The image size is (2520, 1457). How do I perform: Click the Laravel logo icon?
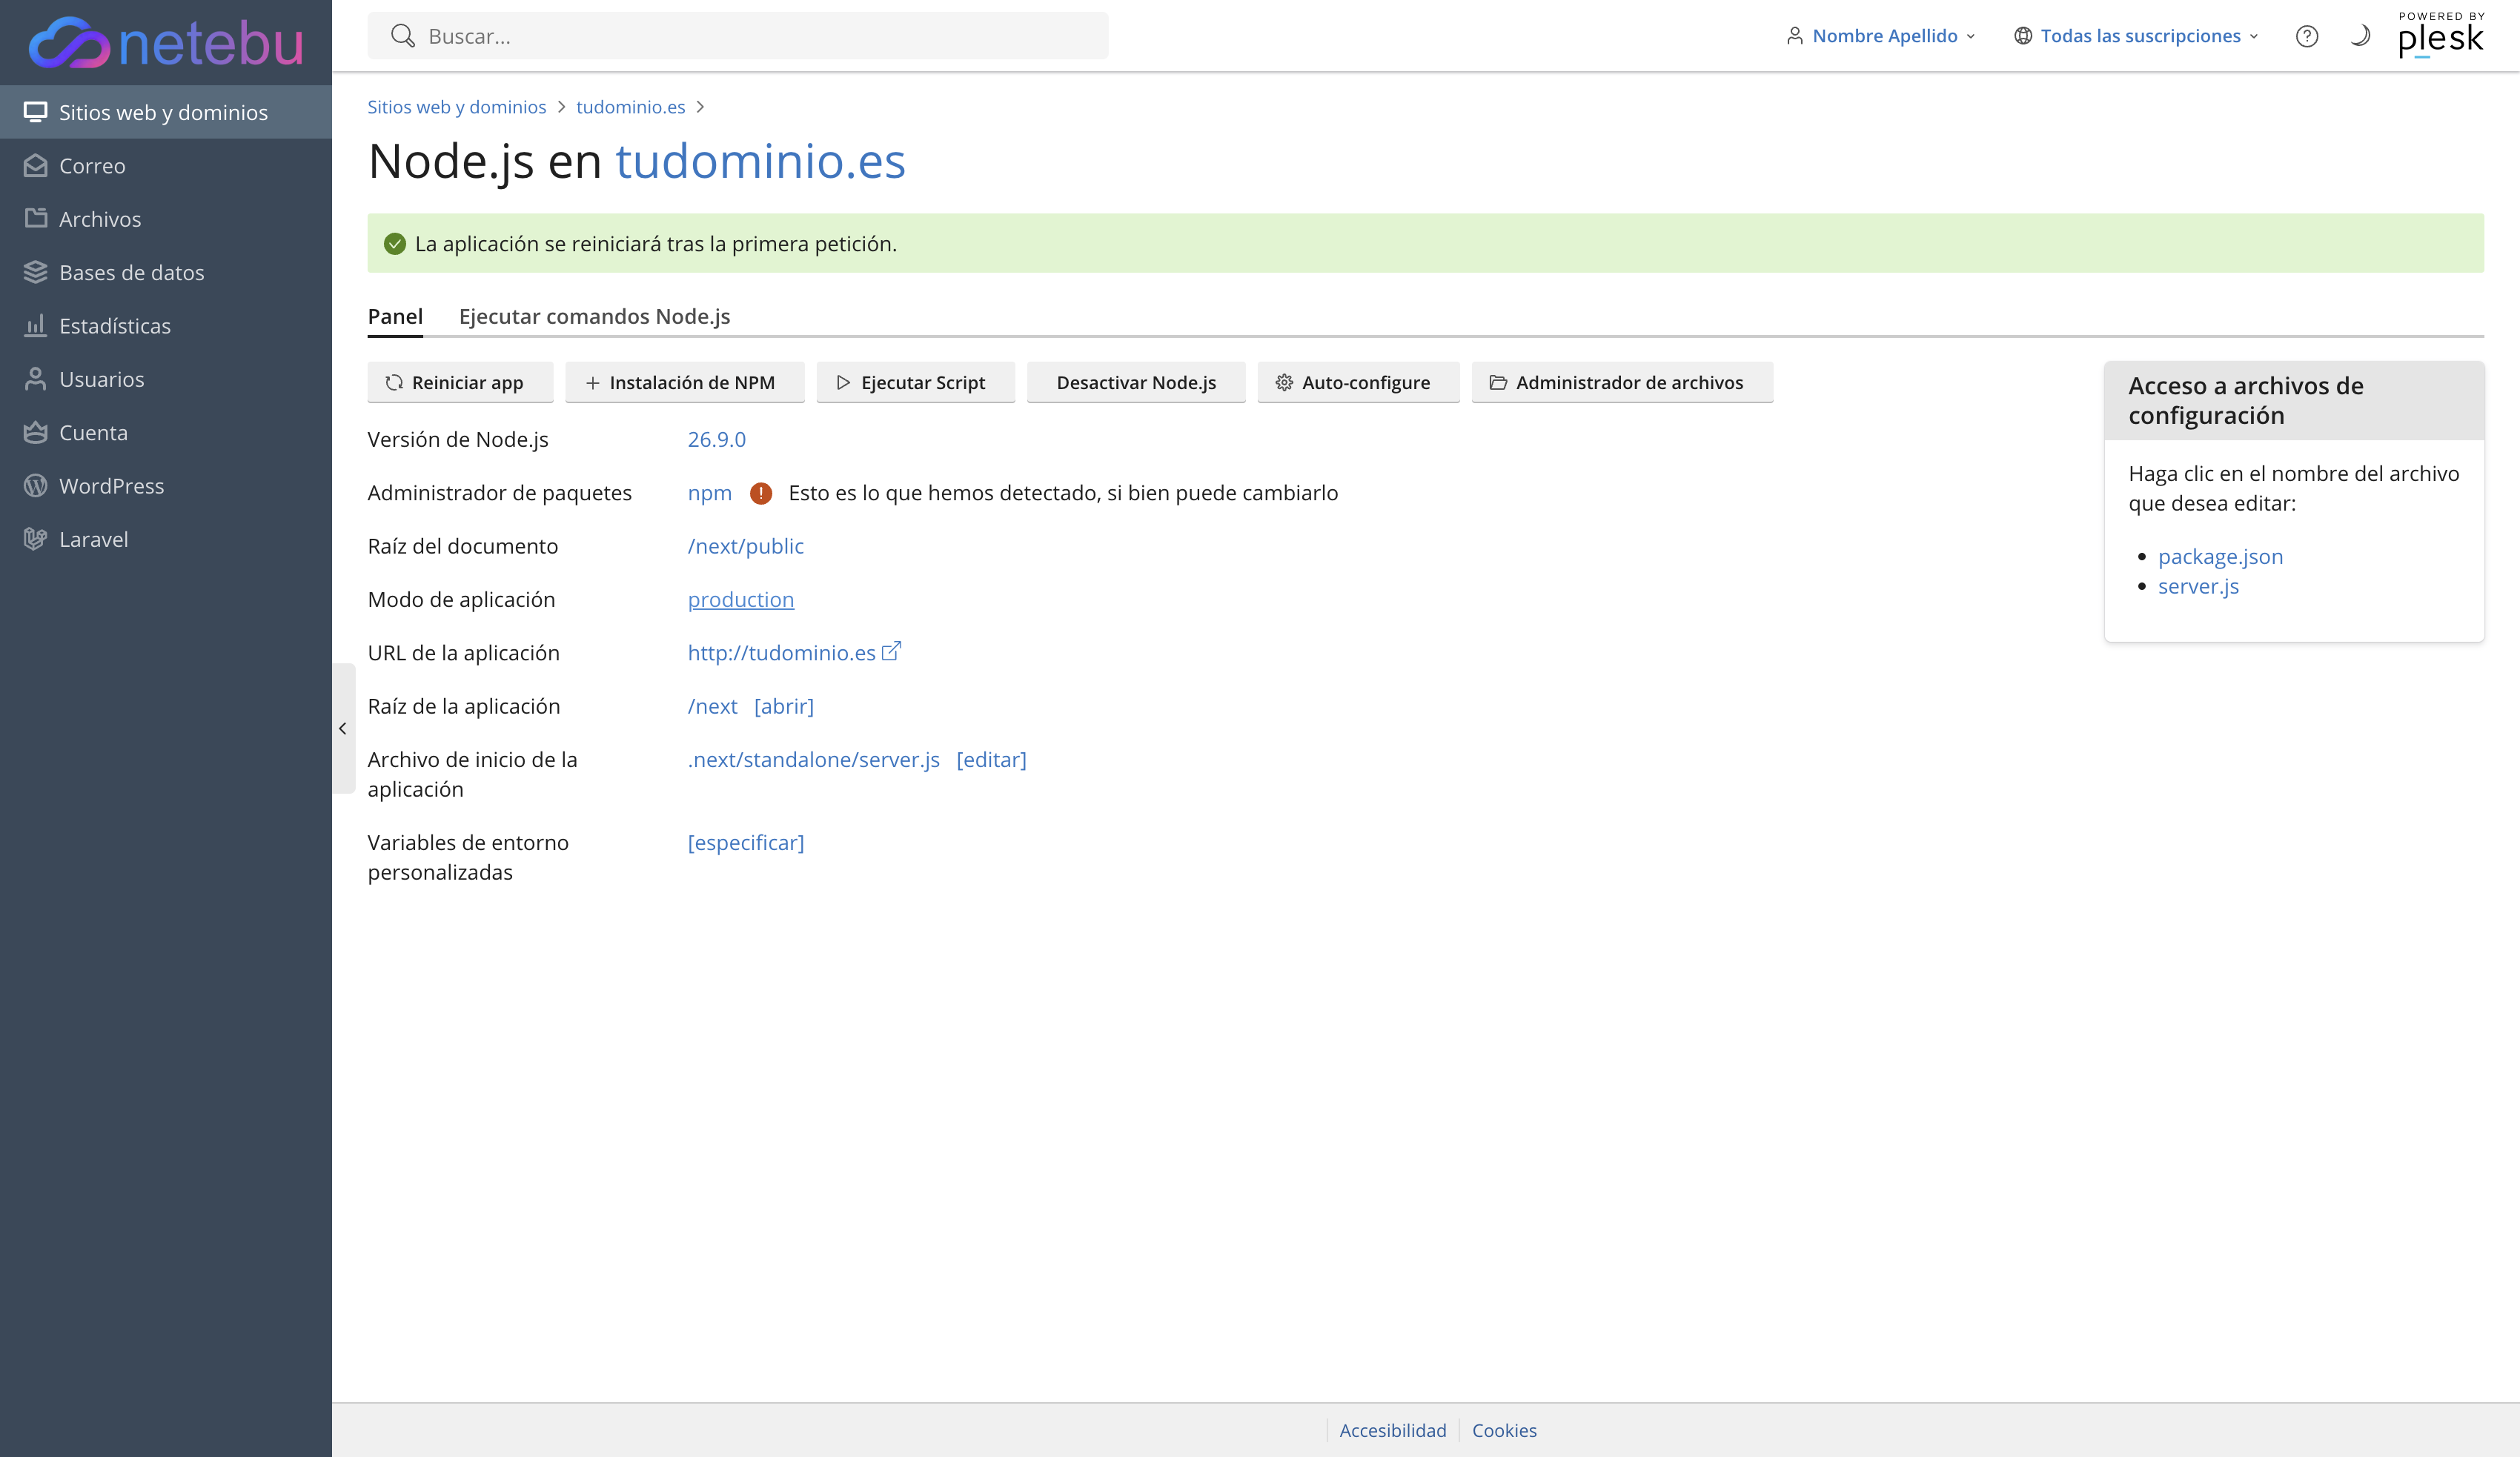36,539
